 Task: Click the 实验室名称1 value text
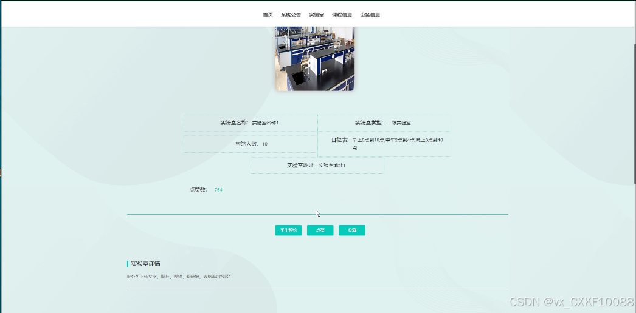click(x=265, y=123)
